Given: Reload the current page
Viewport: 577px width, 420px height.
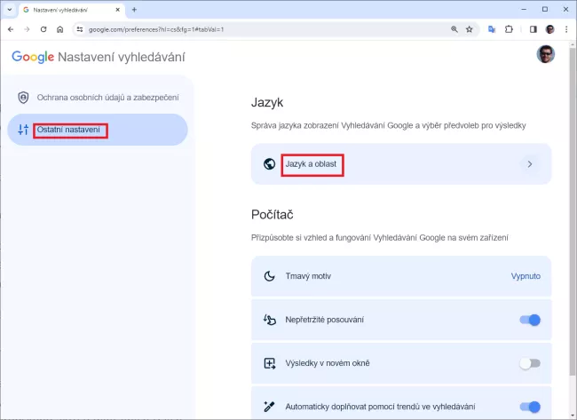Looking at the screenshot, I should [43, 29].
